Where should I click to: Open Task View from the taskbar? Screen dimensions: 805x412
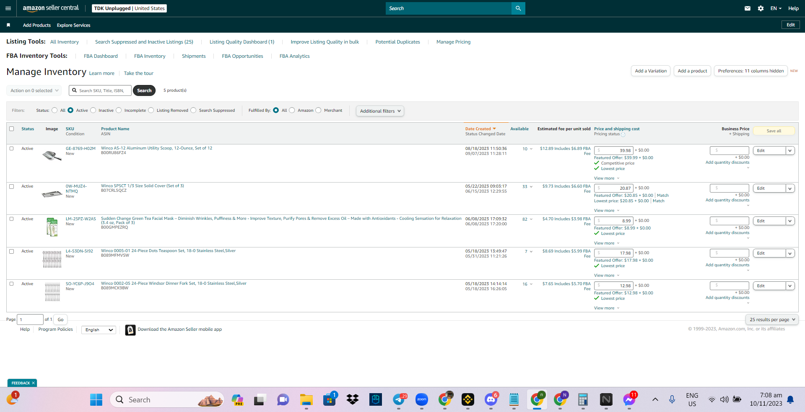coord(260,400)
